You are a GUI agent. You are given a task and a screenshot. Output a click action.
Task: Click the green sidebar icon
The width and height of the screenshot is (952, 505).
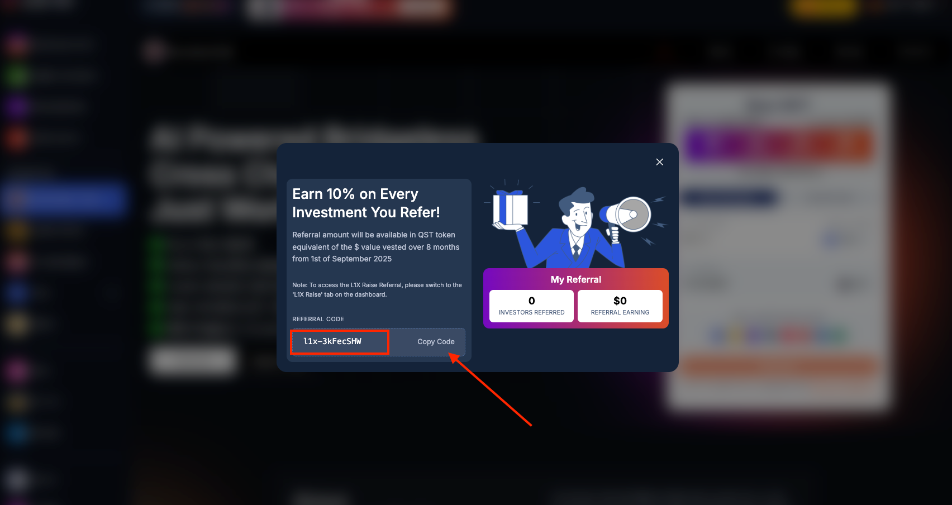click(x=17, y=75)
